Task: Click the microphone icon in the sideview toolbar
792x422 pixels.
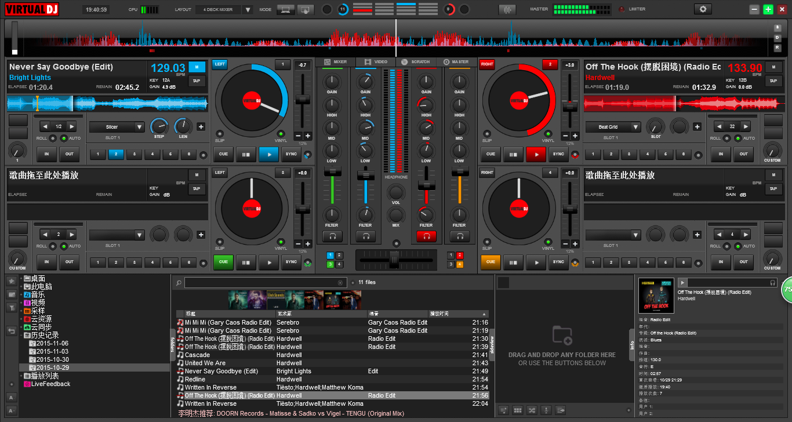Action: point(546,410)
